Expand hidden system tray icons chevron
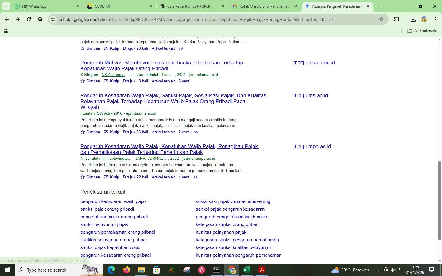 [378, 270]
